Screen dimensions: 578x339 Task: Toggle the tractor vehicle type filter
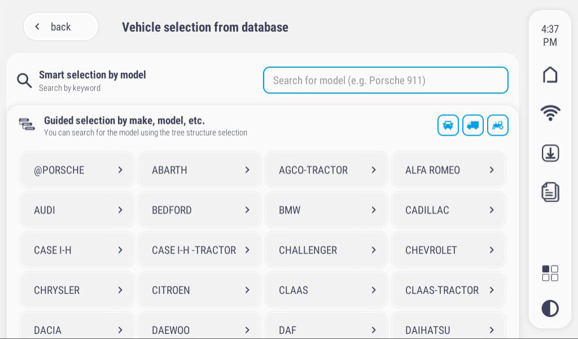point(498,125)
